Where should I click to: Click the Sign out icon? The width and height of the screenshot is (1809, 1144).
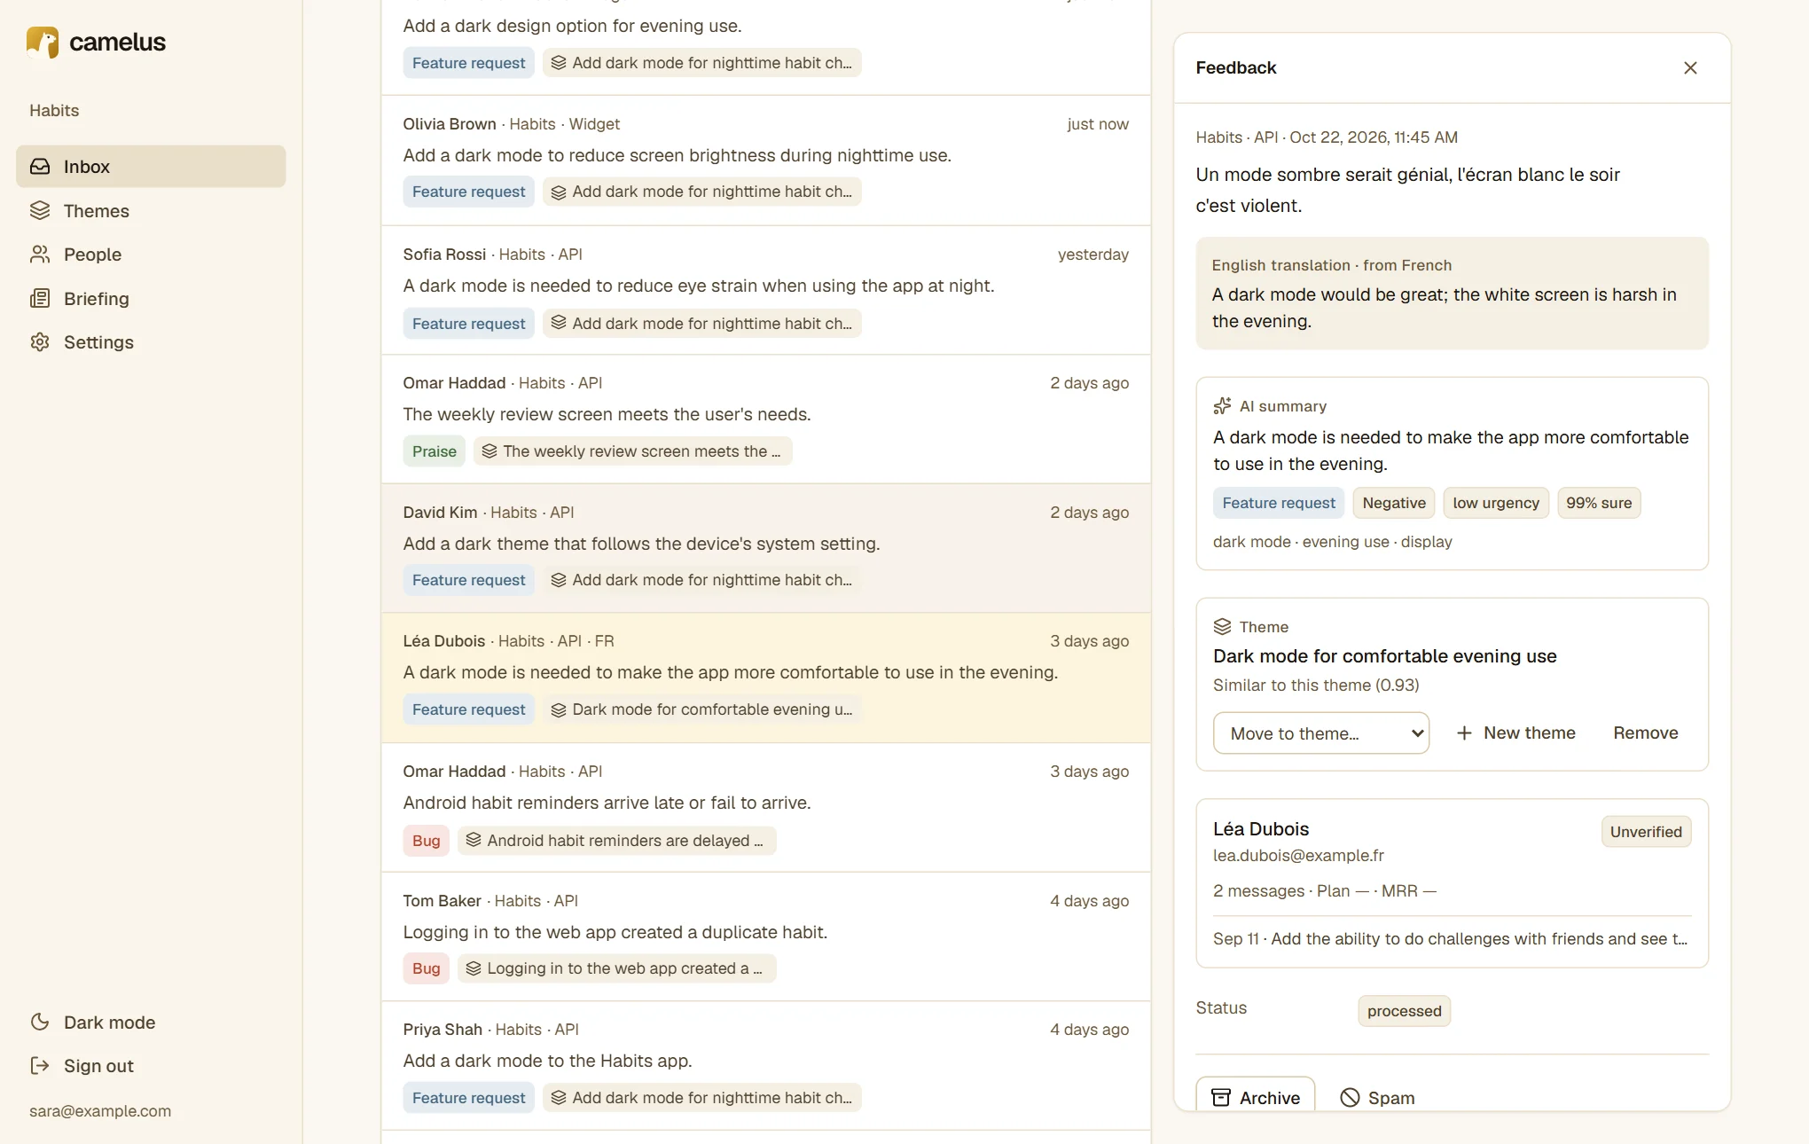[x=40, y=1066]
